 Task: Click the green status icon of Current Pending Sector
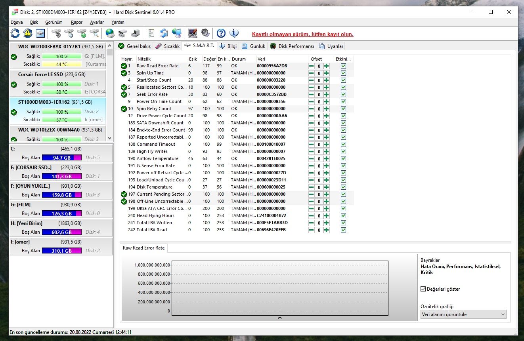click(x=124, y=194)
